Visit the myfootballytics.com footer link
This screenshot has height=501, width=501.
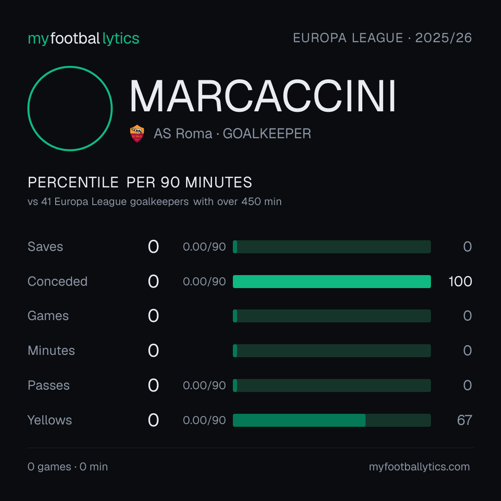click(x=419, y=467)
